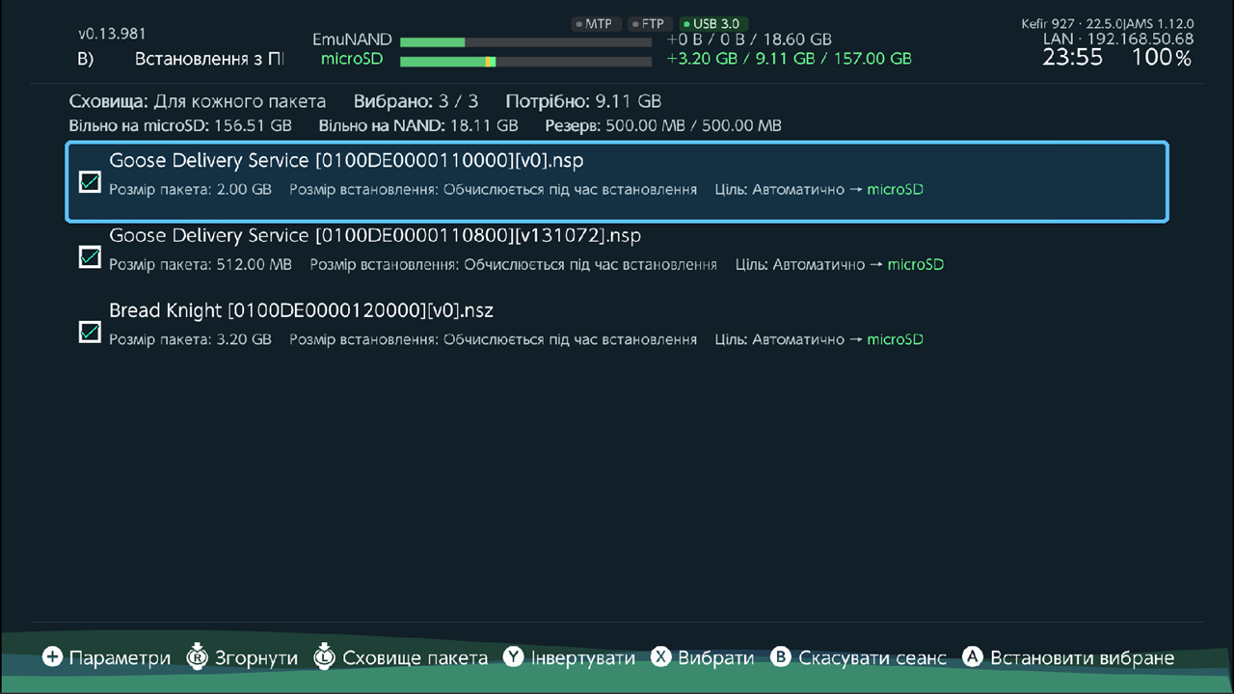Choose Згорнути to minimize
This screenshot has width=1234, height=694.
pyautogui.click(x=256, y=657)
